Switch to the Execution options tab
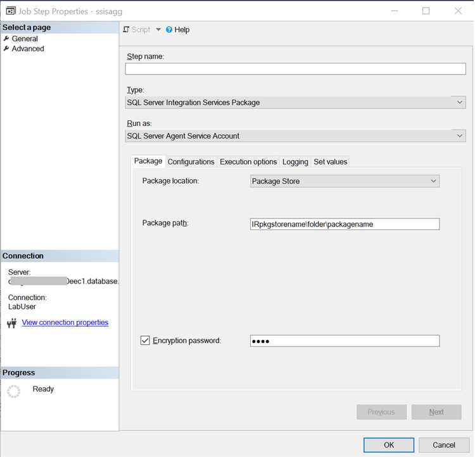475x457 pixels. [248, 162]
